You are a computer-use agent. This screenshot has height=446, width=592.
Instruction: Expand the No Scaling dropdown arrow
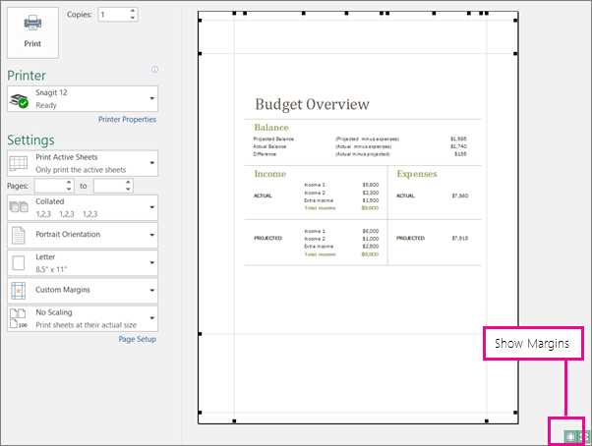(x=151, y=318)
